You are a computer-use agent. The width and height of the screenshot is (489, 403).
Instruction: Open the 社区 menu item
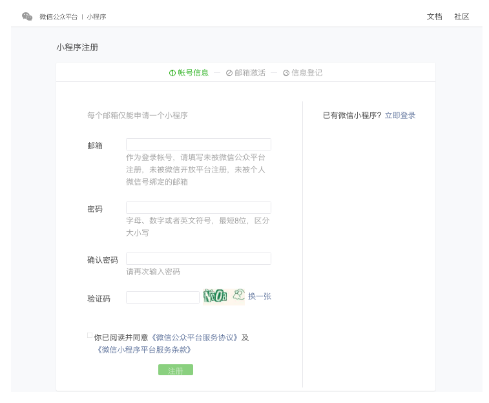pyautogui.click(x=462, y=17)
